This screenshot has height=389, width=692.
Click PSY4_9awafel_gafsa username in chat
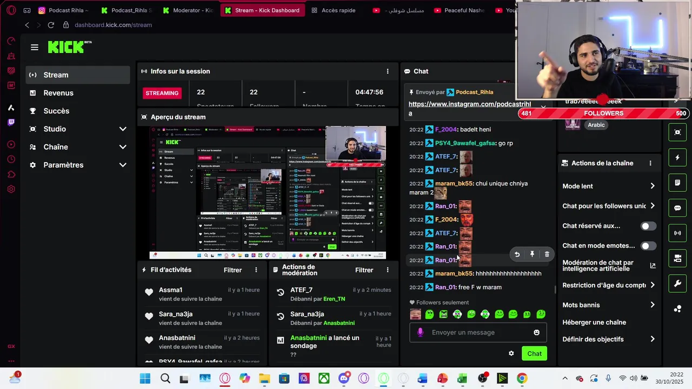click(465, 143)
